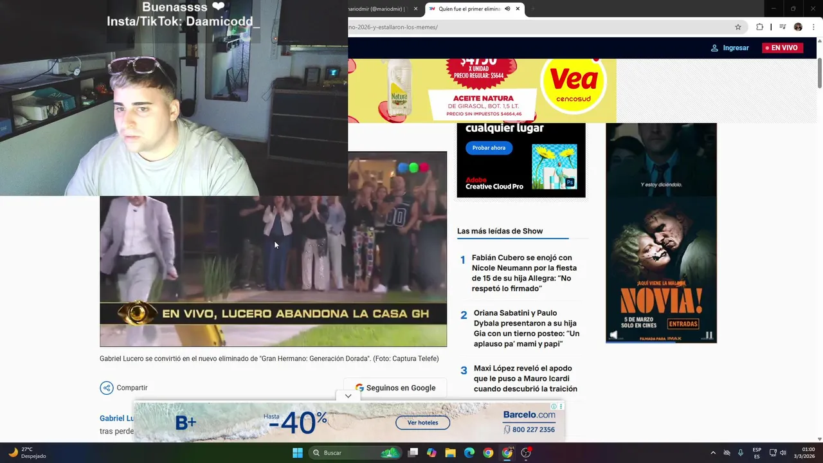The width and height of the screenshot is (823, 463).
Task: Close the 'Quién fue el primer elimina' tab
Action: [x=517, y=9]
